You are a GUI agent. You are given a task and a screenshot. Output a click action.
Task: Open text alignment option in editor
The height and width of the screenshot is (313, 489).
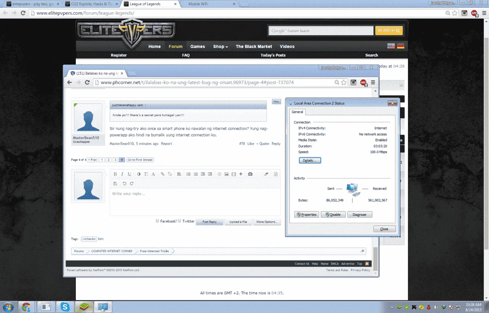(x=179, y=174)
